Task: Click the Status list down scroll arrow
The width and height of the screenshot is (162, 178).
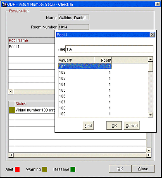Action: pyautogui.click(x=148, y=150)
